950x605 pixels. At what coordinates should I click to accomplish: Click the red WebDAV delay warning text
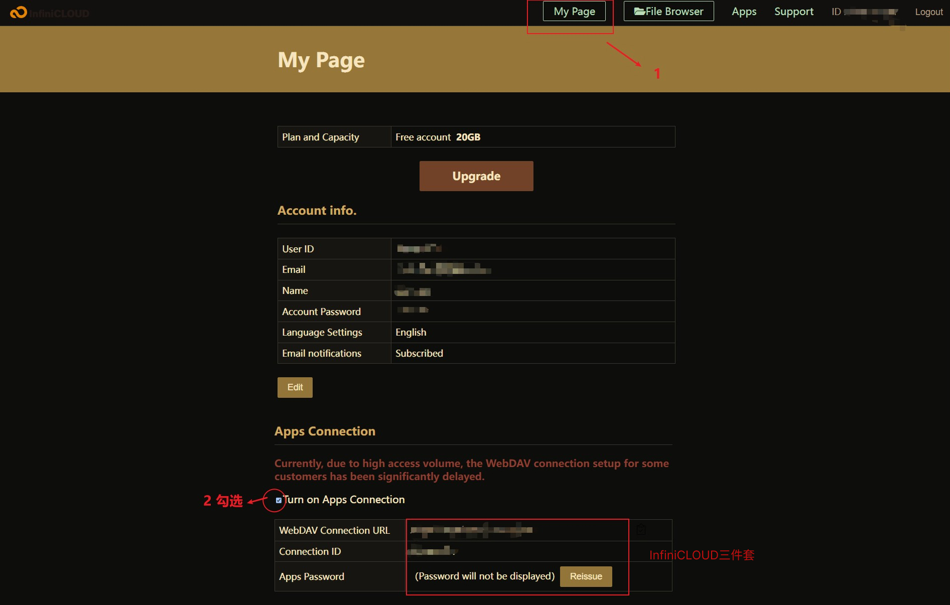[472, 470]
